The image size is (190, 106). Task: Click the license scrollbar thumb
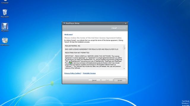[124, 48]
